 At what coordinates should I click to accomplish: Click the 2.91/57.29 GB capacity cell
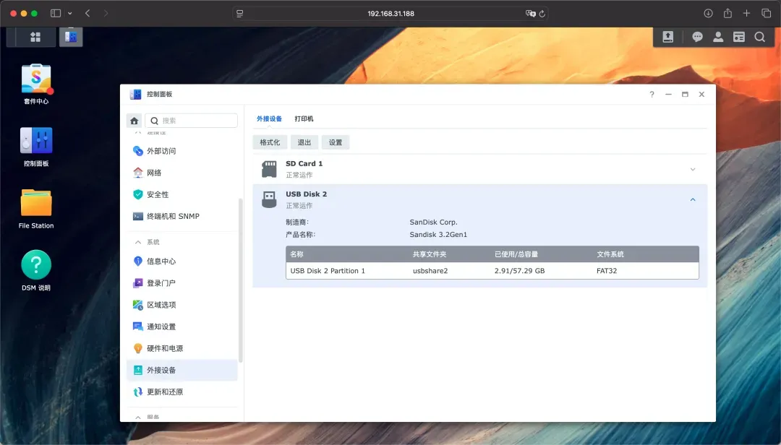[519, 271]
